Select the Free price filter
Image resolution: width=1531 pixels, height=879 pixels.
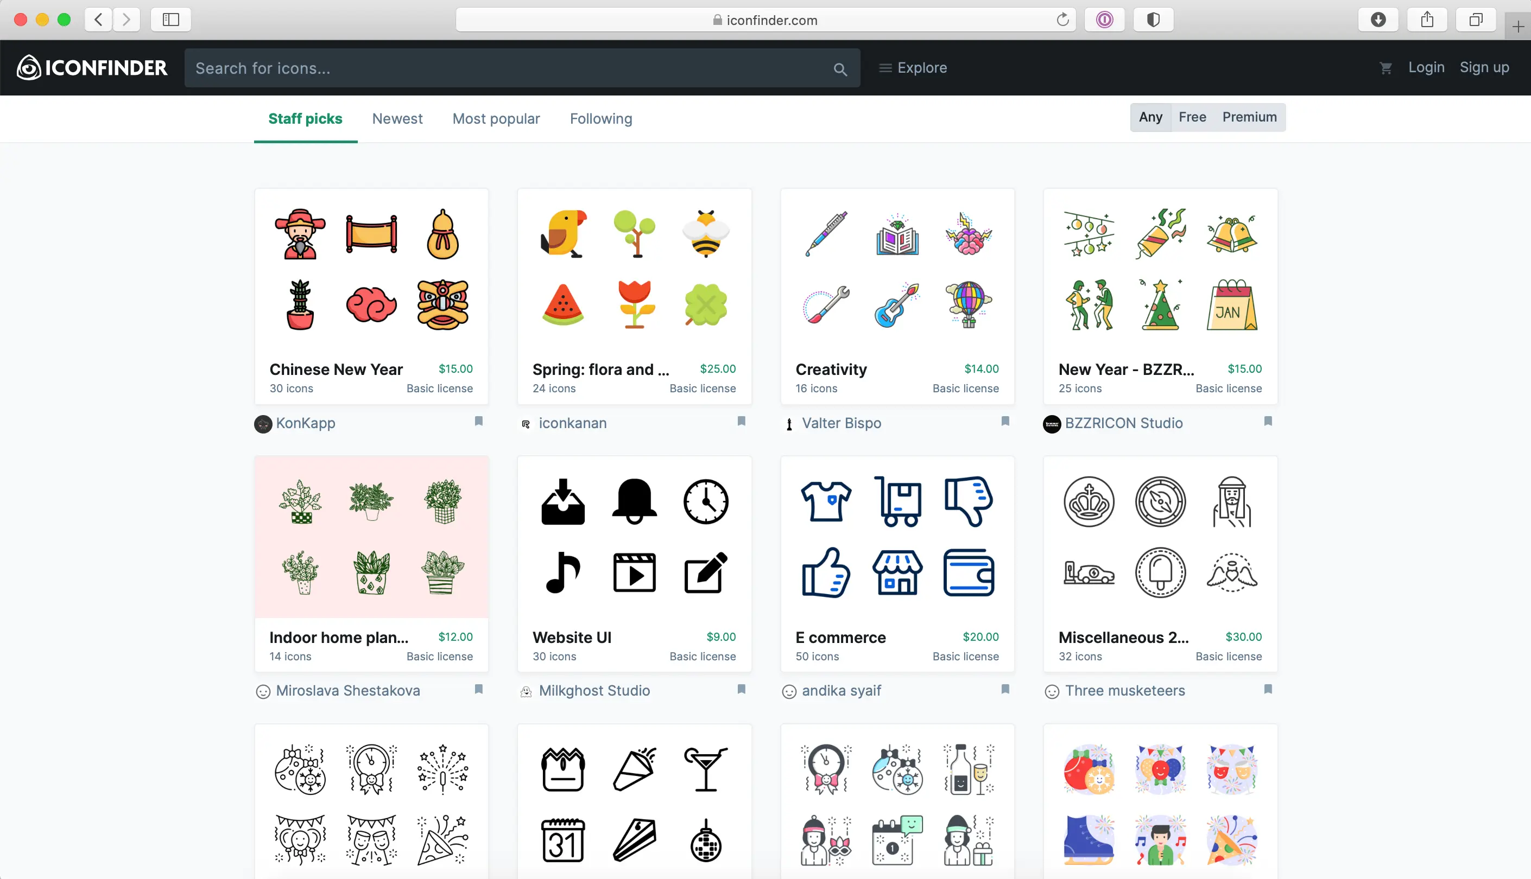point(1192,117)
